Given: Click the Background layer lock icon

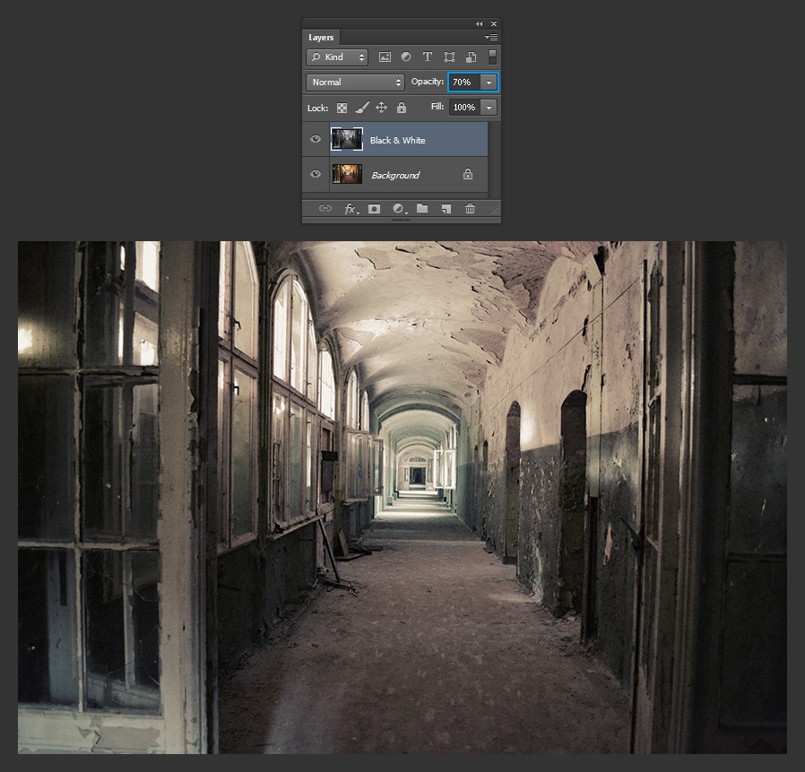Looking at the screenshot, I should (x=468, y=174).
